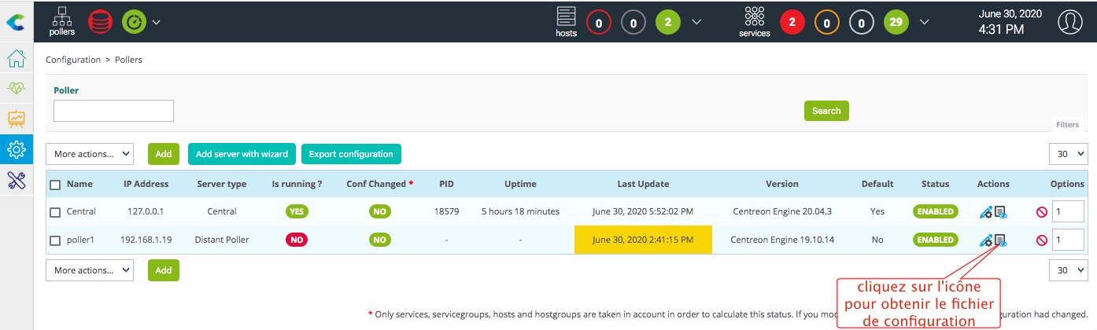The image size is (1097, 330).
Task: Toggle the select-all checkbox in table header
Action: (x=55, y=185)
